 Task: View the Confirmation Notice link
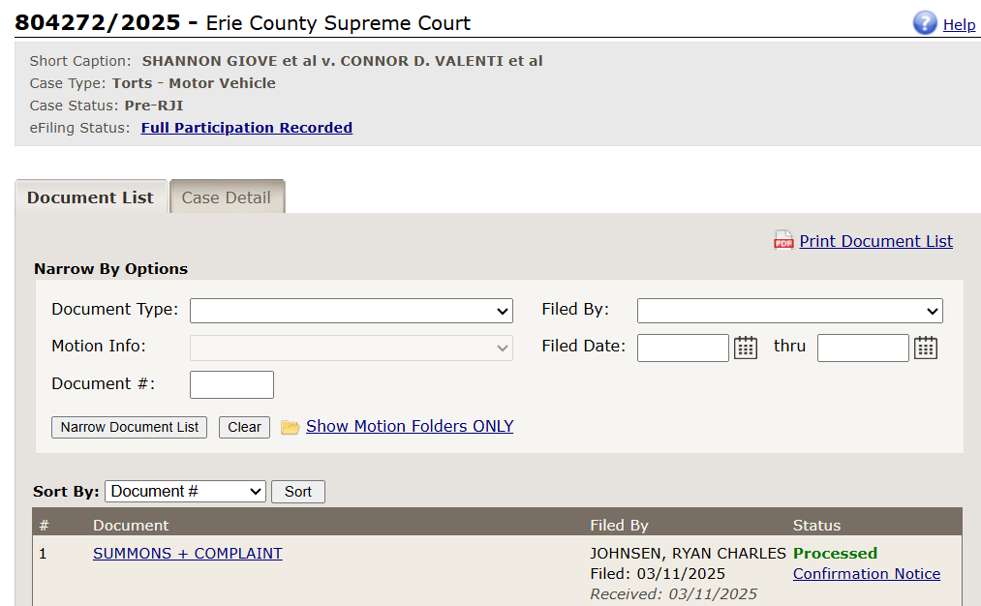point(867,574)
